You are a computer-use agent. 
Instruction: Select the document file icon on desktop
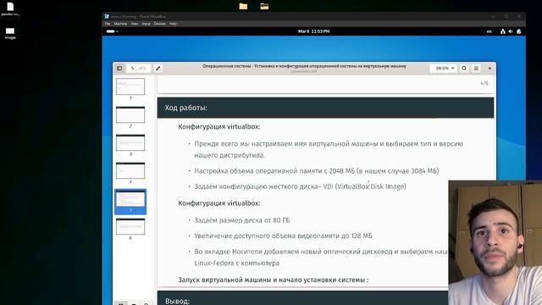pyautogui.click(x=10, y=9)
